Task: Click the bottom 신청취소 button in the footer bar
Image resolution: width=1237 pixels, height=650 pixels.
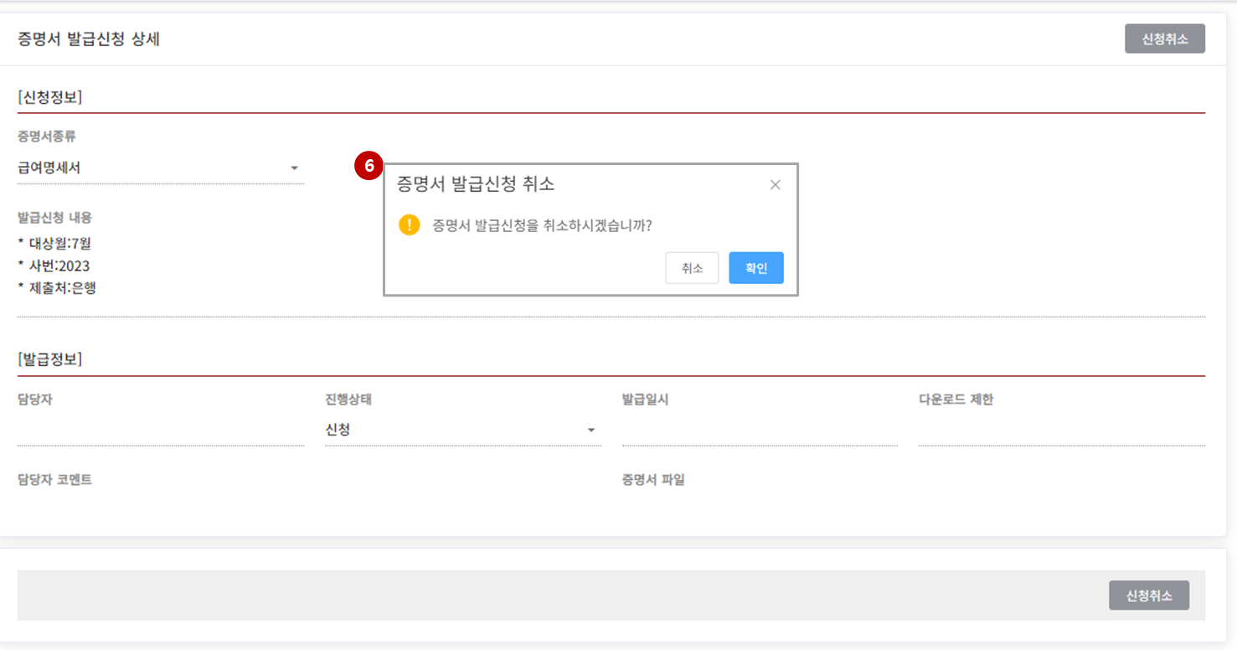Action: [x=1148, y=596]
